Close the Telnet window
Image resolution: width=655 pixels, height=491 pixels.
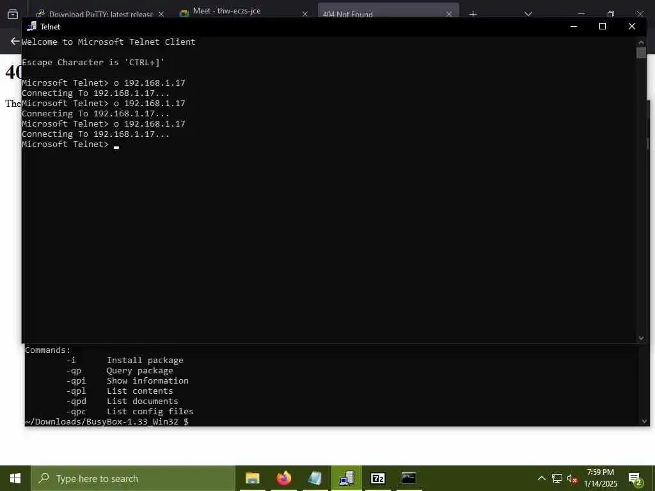pos(632,26)
